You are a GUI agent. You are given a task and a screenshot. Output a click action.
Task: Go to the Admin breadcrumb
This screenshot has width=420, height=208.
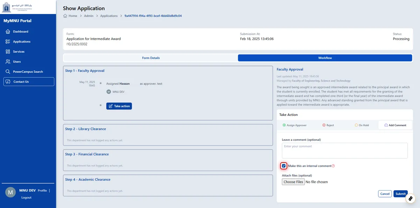click(x=89, y=16)
